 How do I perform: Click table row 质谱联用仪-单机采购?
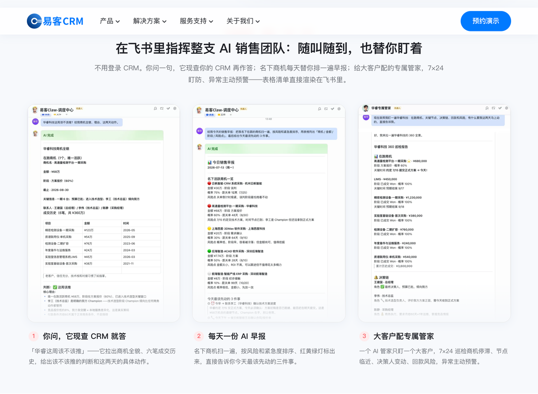pos(102,237)
